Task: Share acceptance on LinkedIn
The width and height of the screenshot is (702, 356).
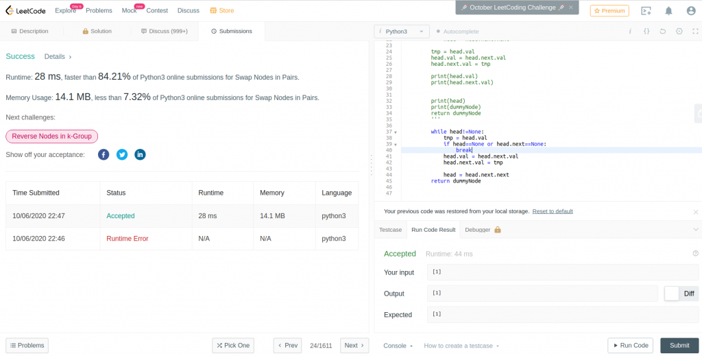Action: click(140, 154)
